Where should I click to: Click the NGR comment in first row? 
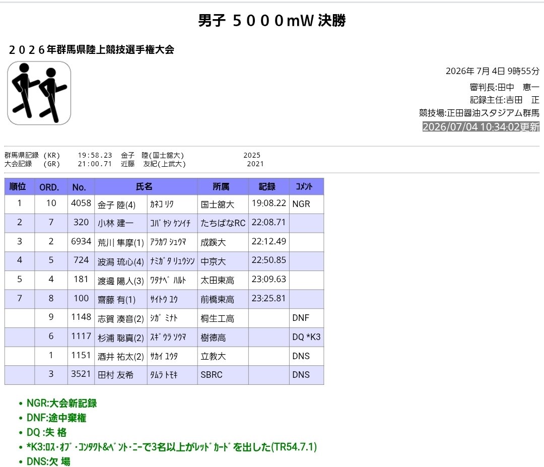click(x=301, y=204)
